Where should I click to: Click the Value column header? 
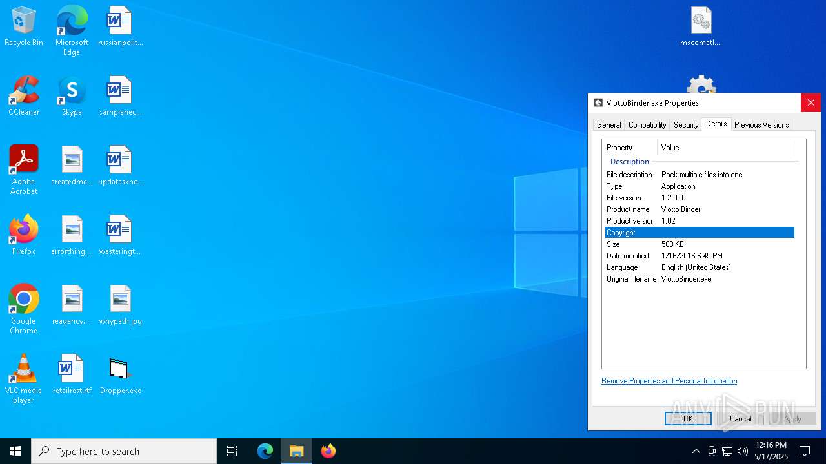(x=726, y=148)
